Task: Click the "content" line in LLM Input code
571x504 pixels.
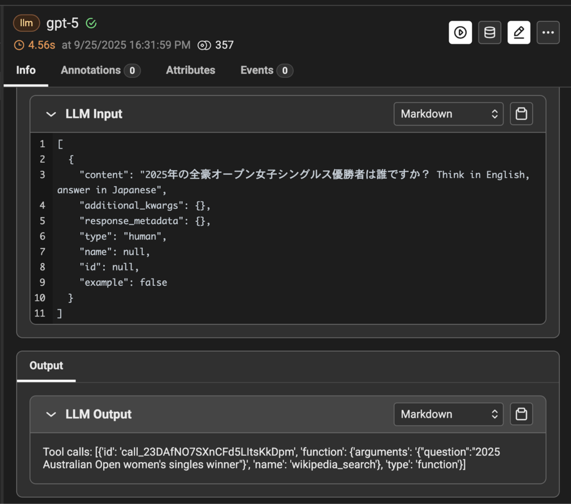Action: [279, 175]
